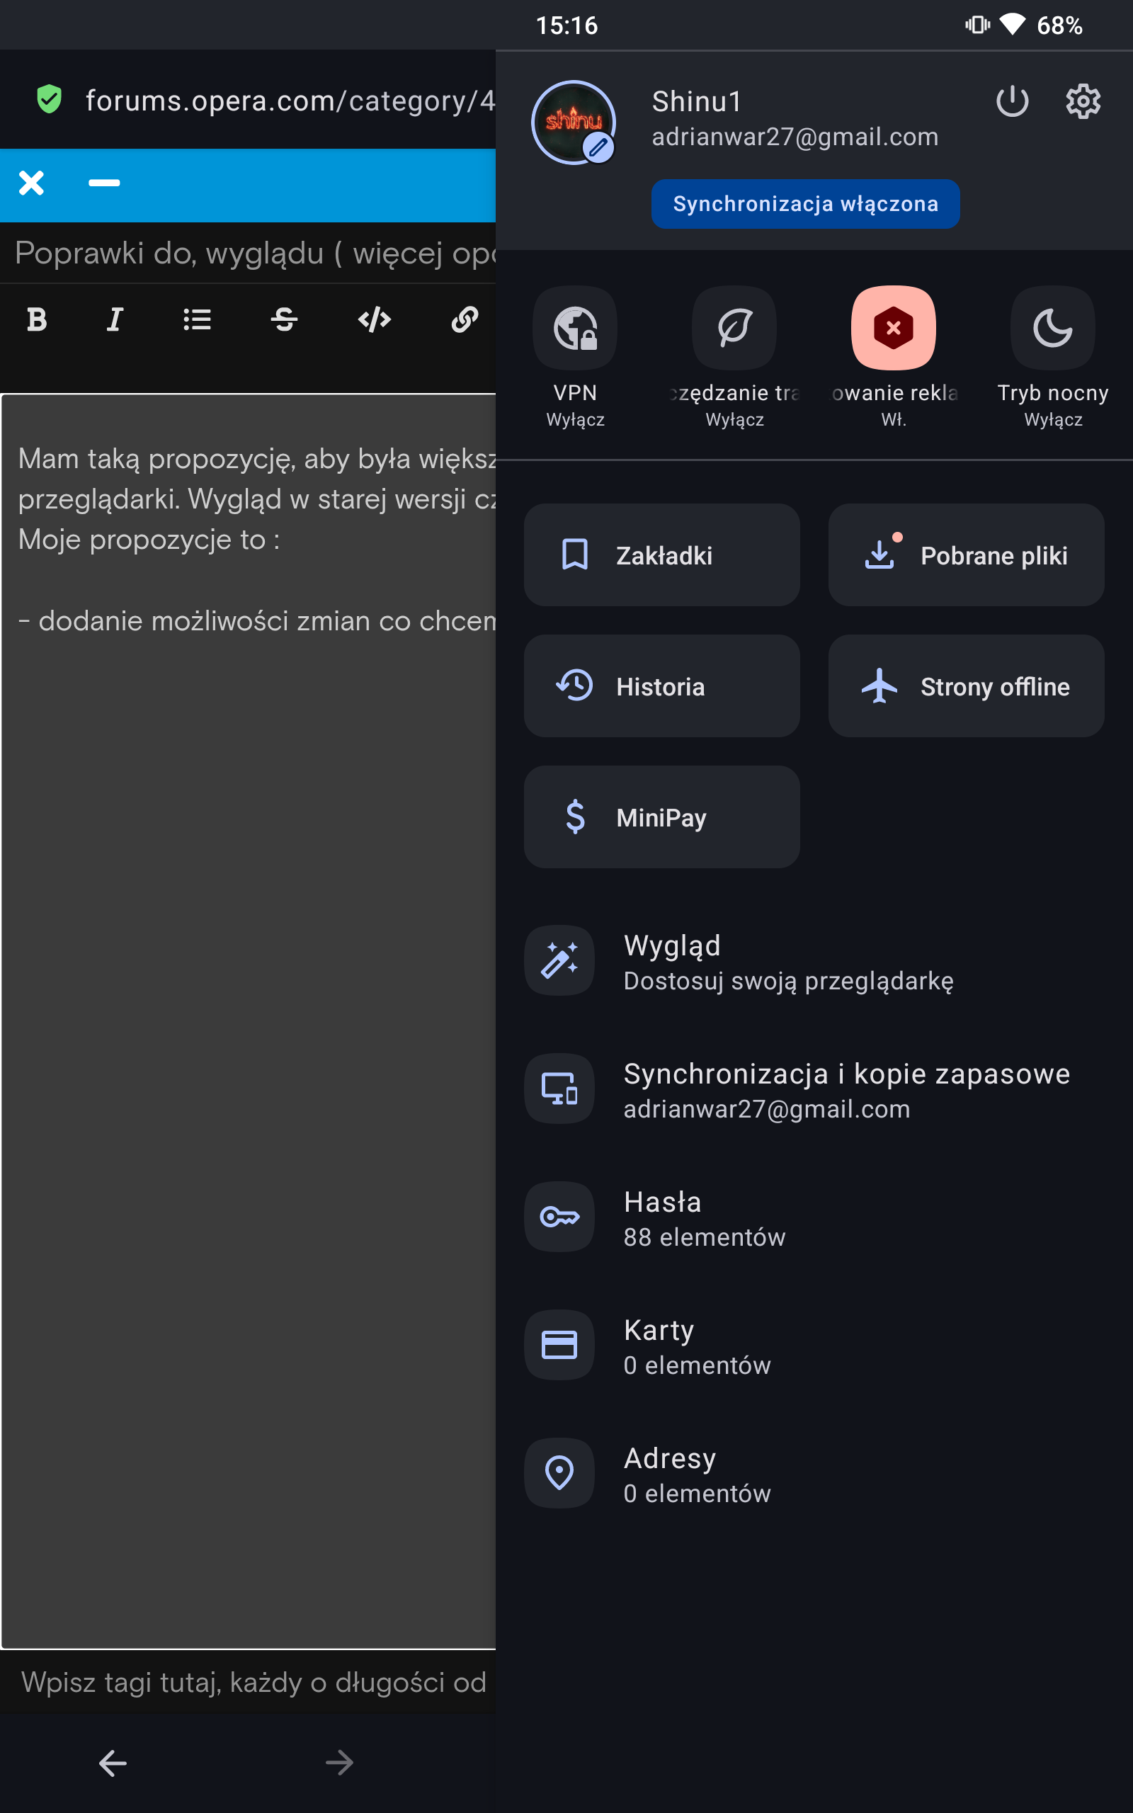Tap the 15:16 clock

pos(566,25)
